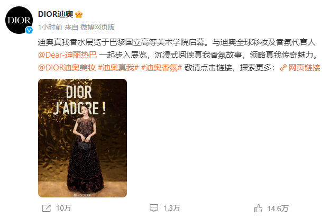Like the post with the thumbs-up icon
329x217 pixels.
[258, 209]
